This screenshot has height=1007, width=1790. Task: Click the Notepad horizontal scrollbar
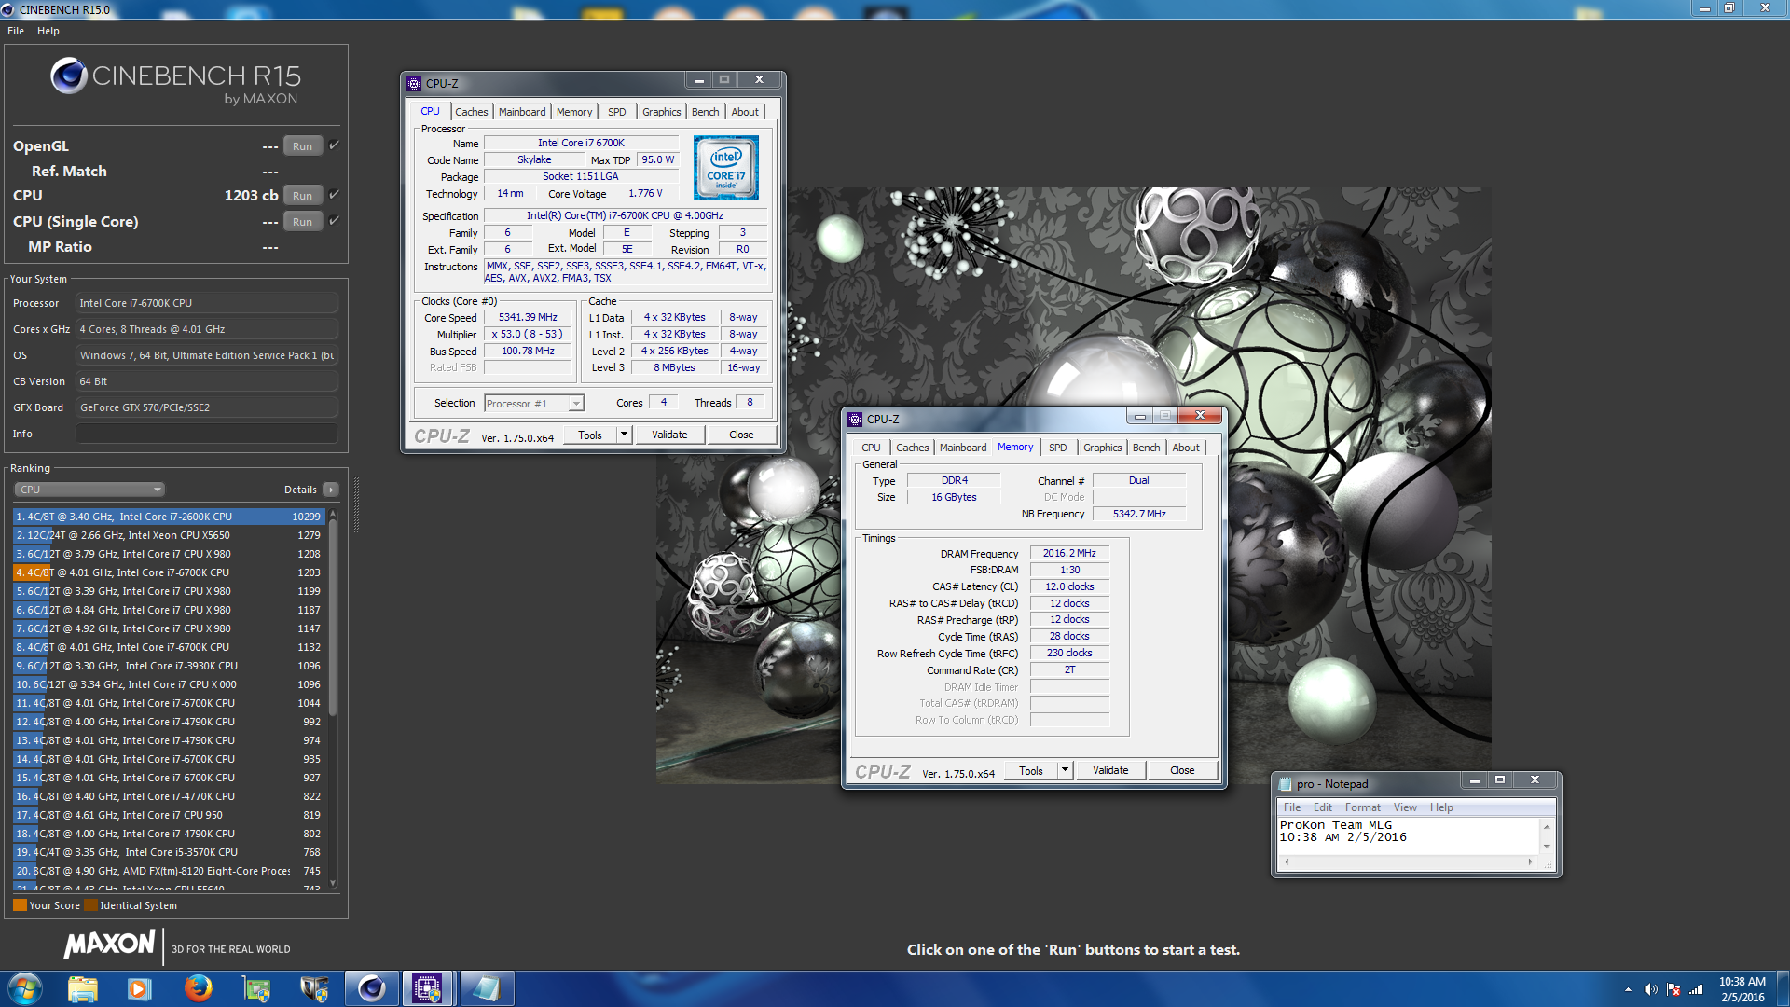click(x=1408, y=862)
